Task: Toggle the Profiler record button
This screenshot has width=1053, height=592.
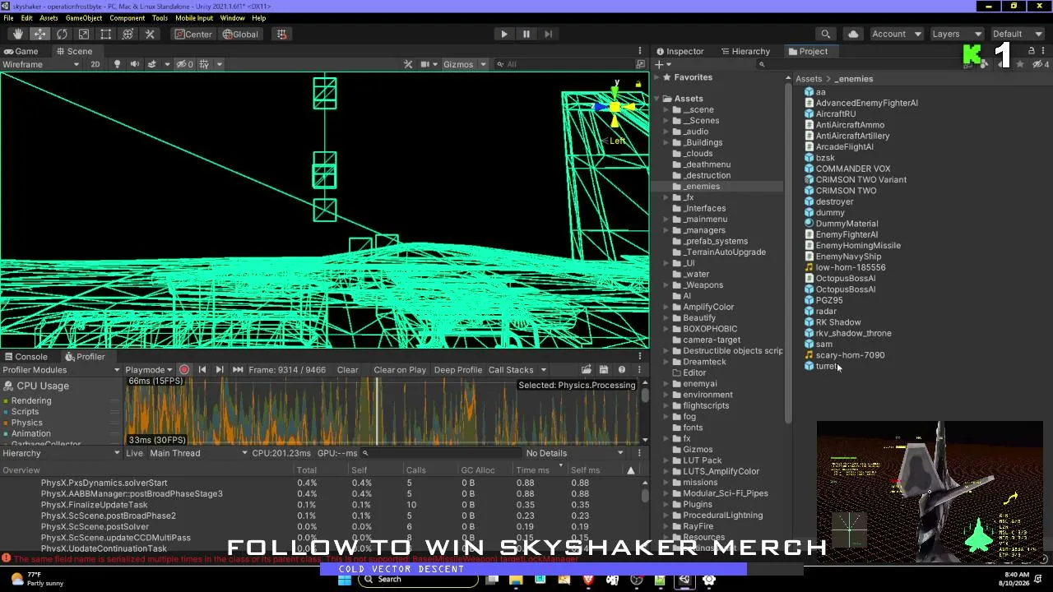Action: point(184,370)
